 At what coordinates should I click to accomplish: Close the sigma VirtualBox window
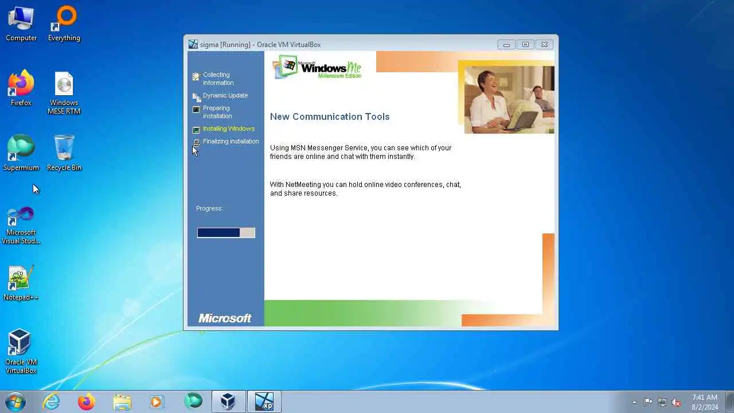coord(544,44)
